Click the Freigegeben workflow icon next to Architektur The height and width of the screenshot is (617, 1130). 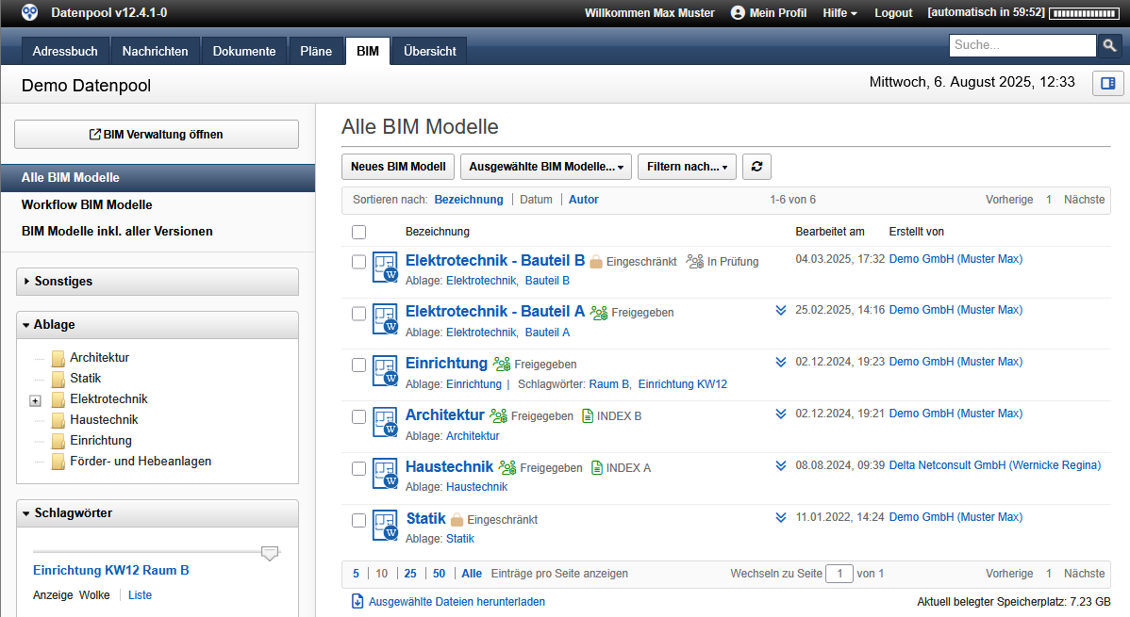tap(497, 415)
